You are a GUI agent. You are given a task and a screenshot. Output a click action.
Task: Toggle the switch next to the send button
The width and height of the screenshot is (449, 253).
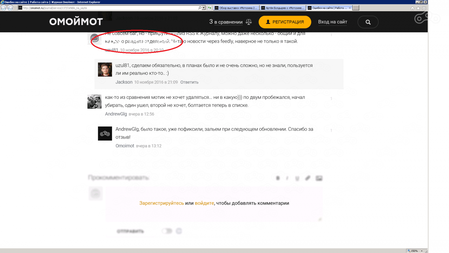(167, 231)
